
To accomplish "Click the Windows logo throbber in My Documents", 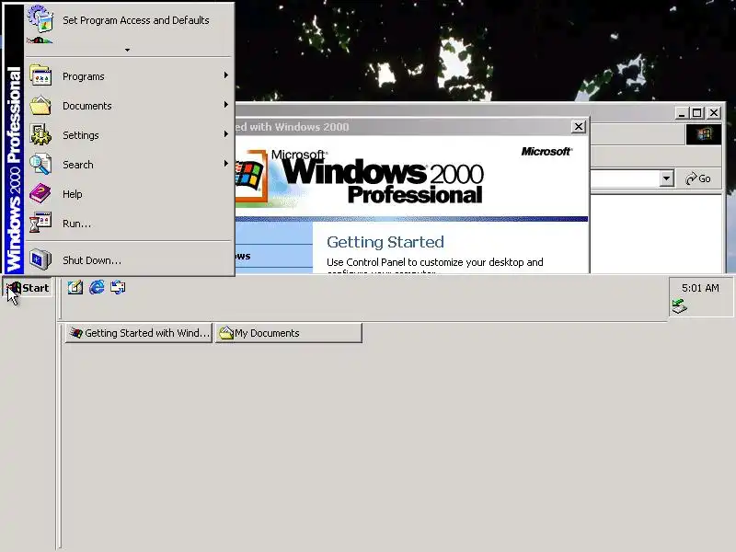I will (704, 134).
